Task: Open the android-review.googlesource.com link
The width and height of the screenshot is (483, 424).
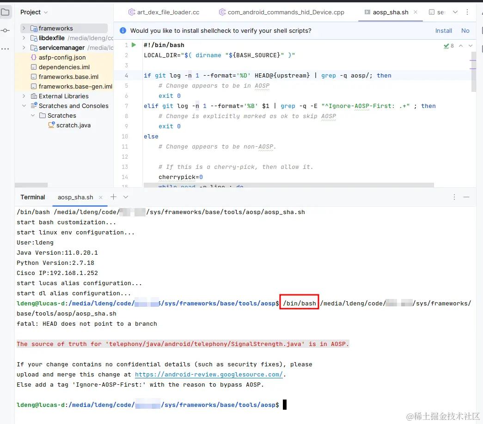Action: (x=209, y=374)
